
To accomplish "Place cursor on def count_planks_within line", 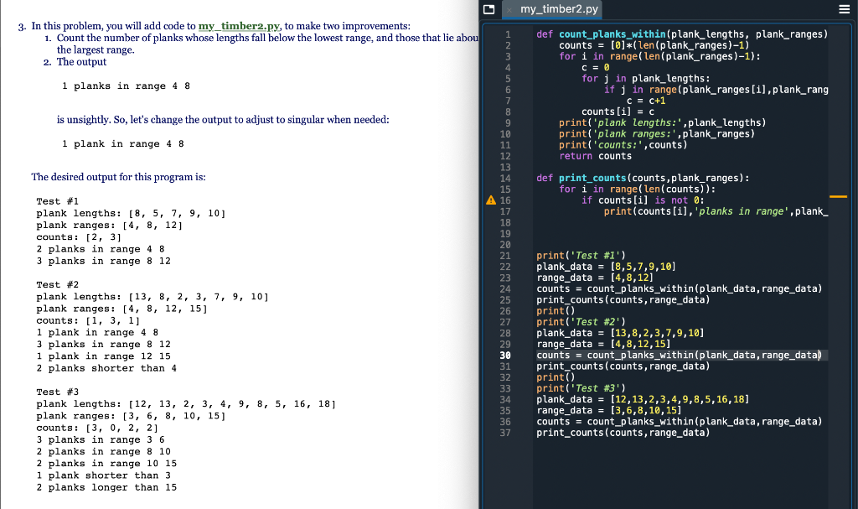I will pos(682,34).
